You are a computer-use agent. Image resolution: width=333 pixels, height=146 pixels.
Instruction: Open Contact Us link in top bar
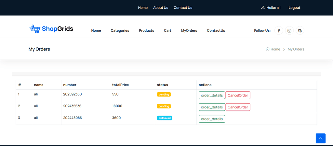pyautogui.click(x=183, y=8)
